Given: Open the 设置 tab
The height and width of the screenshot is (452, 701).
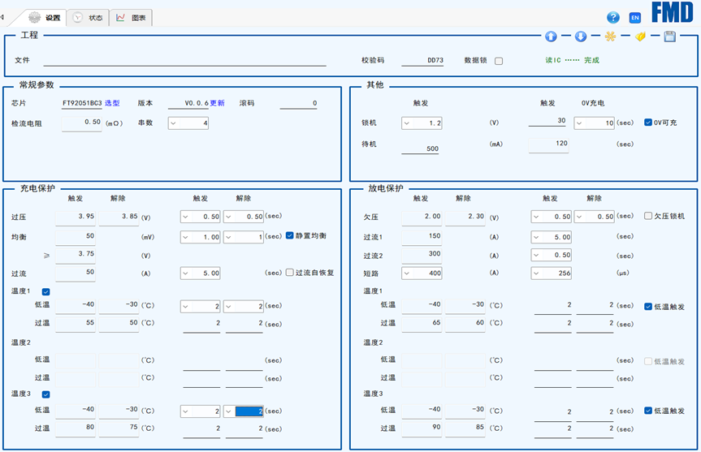Looking at the screenshot, I should pyautogui.click(x=44, y=18).
